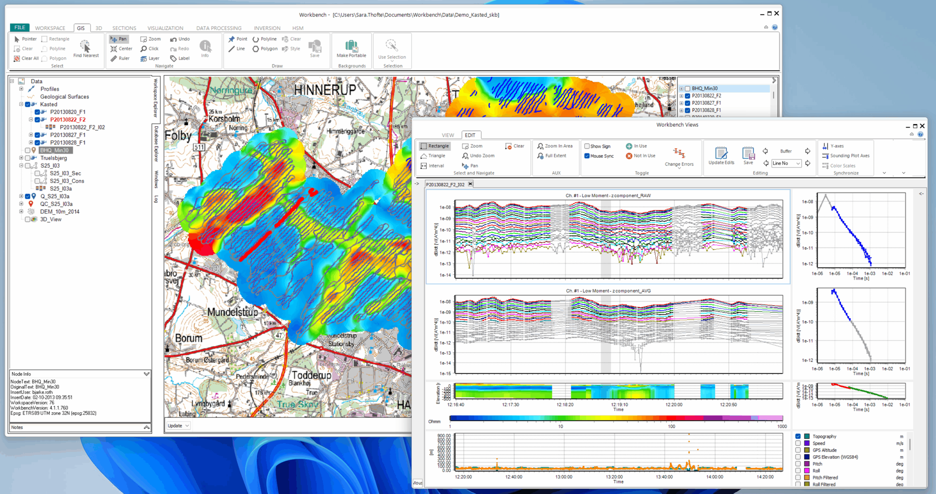Expand the Truelsbjerg tree node
This screenshot has width=936, height=494.
[x=21, y=158]
